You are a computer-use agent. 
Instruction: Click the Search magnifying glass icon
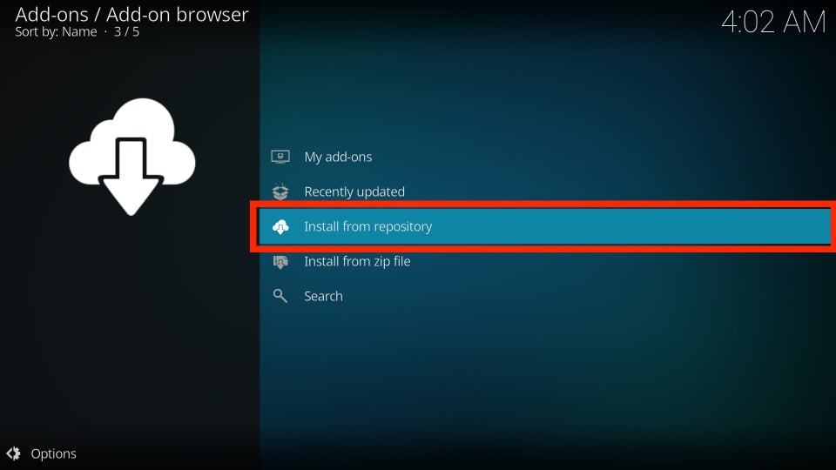coord(280,296)
